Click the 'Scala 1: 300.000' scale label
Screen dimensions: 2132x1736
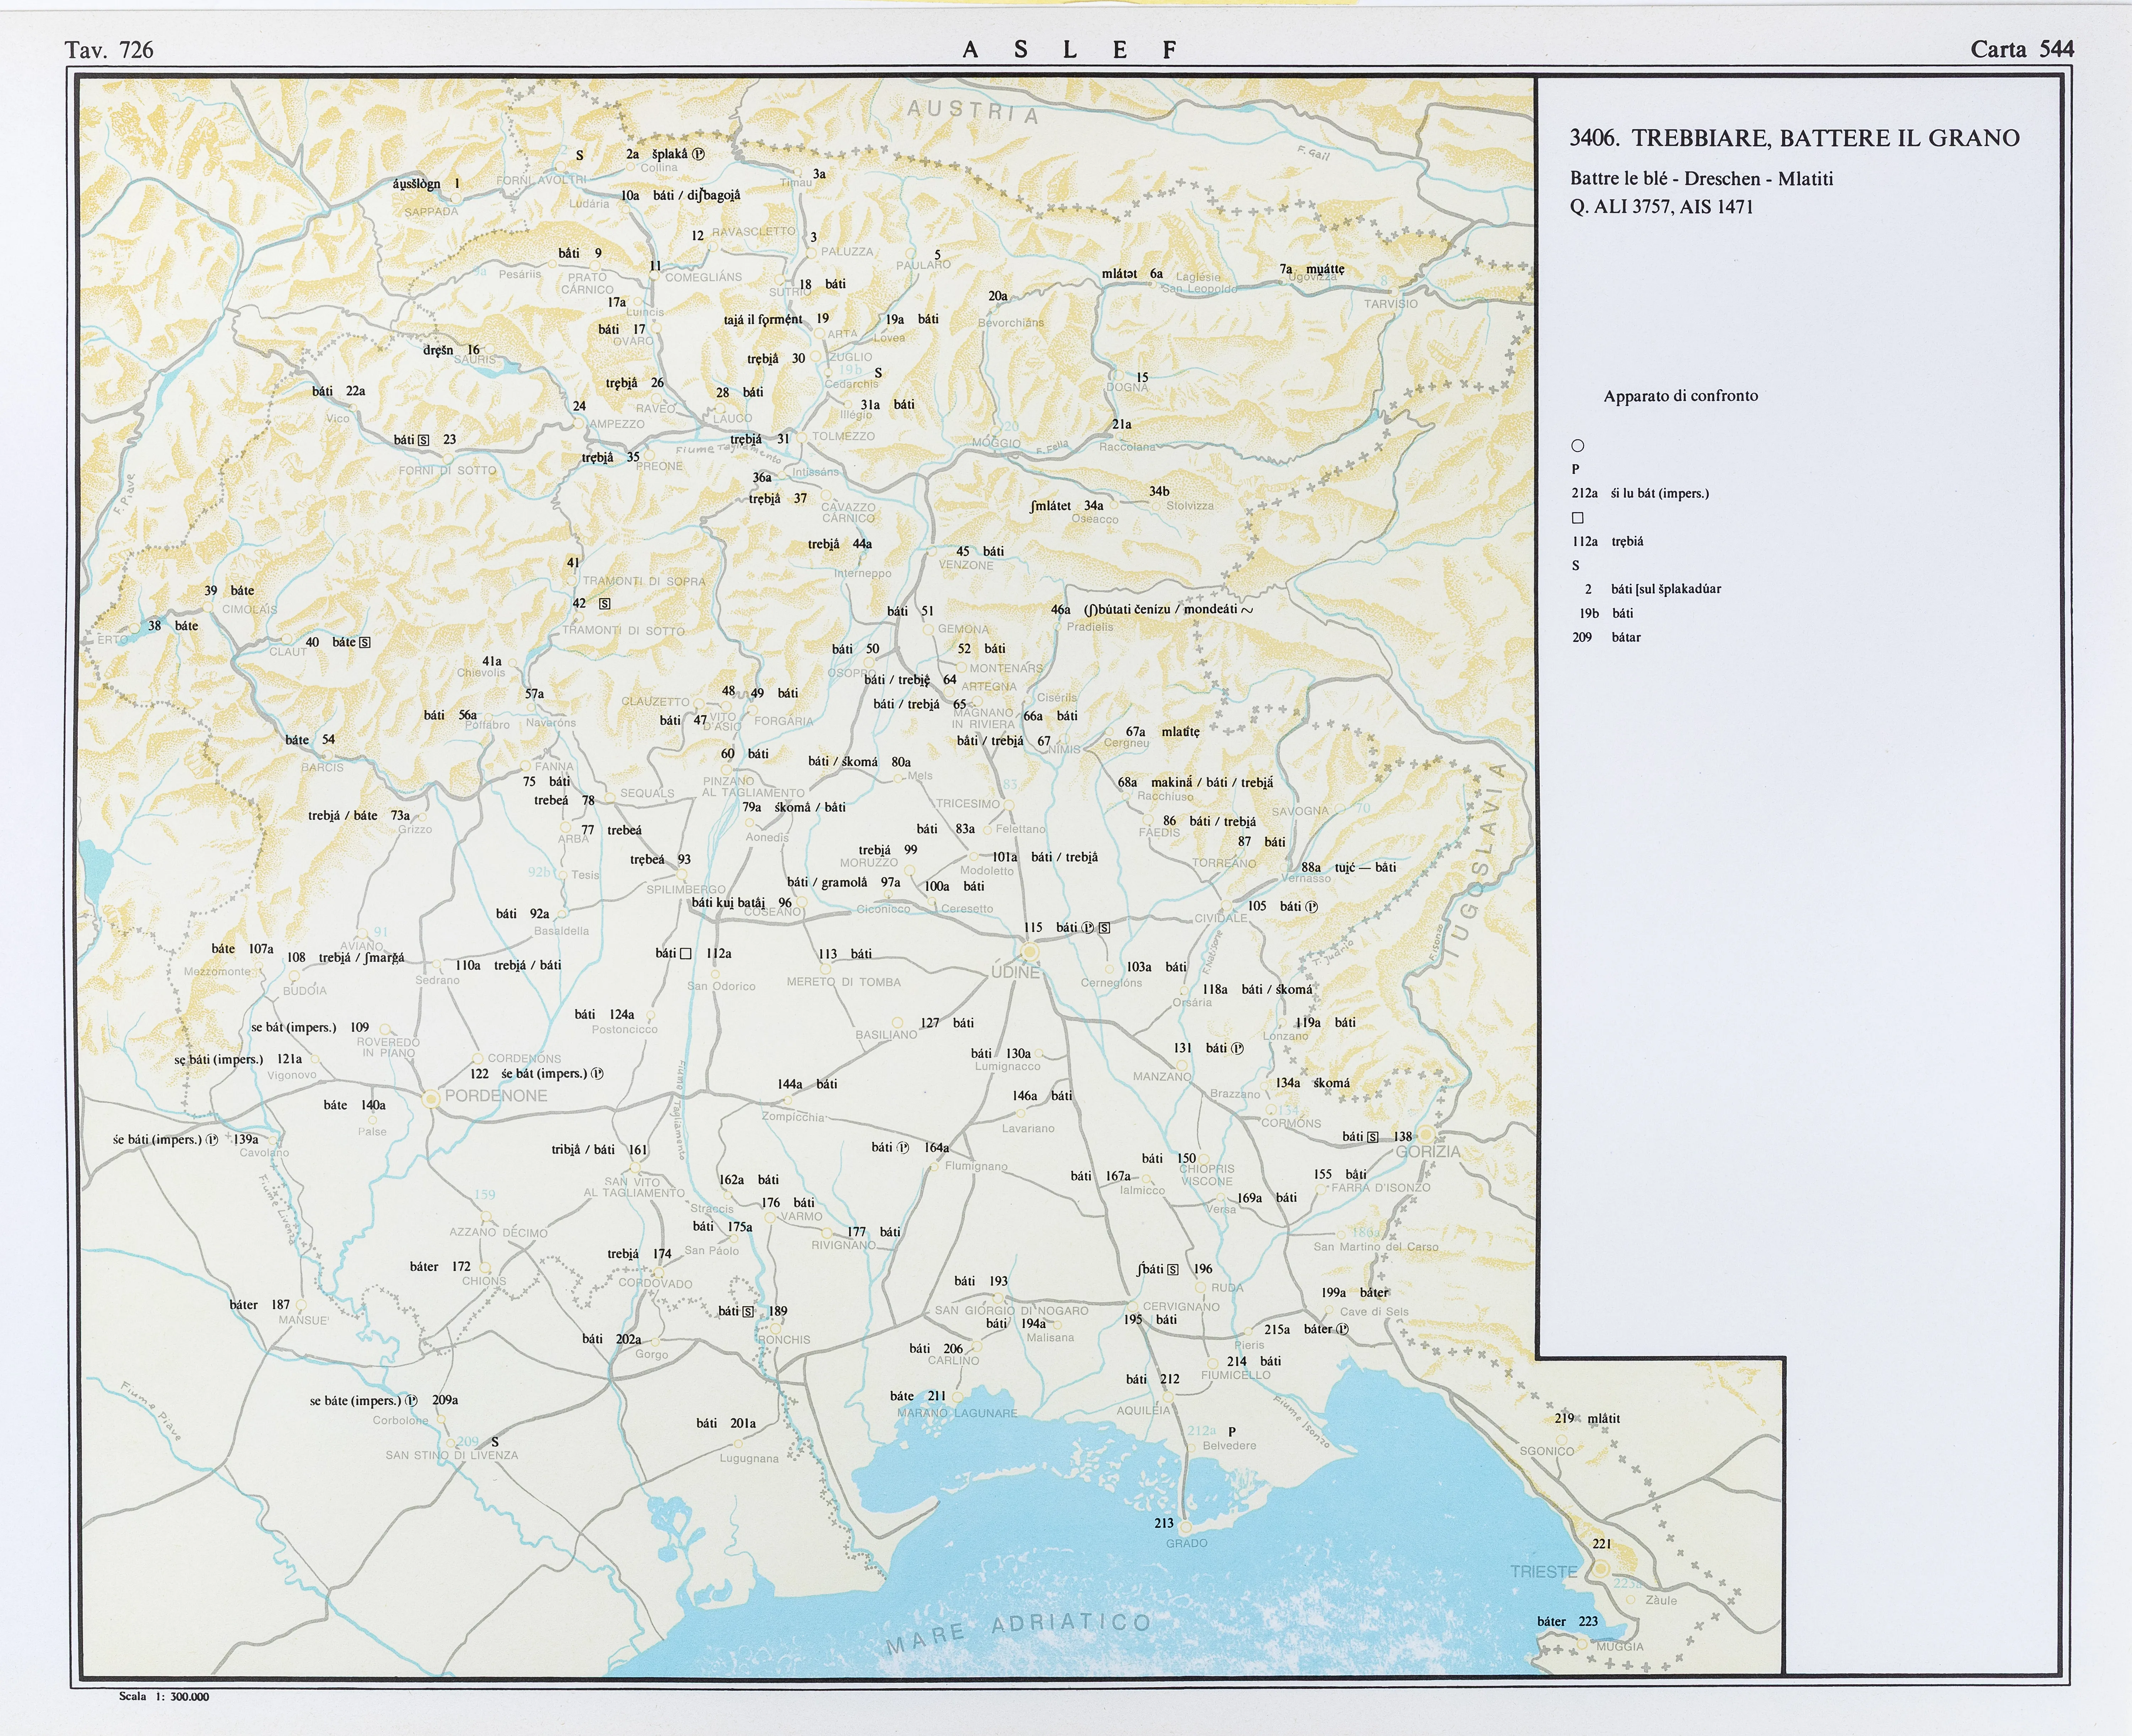coord(164,1696)
